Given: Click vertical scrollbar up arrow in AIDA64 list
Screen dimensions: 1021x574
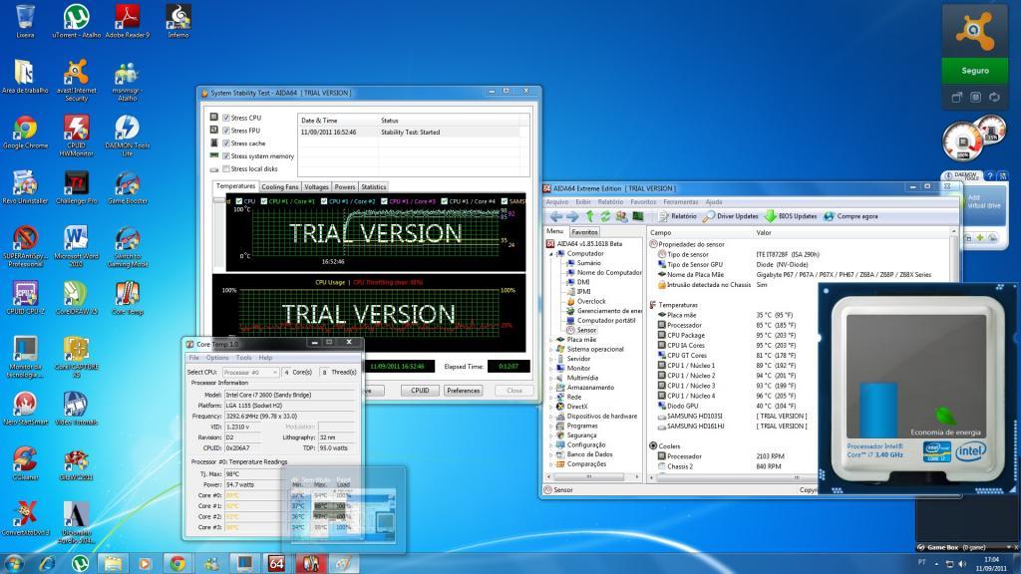Looking at the screenshot, I should click(954, 231).
